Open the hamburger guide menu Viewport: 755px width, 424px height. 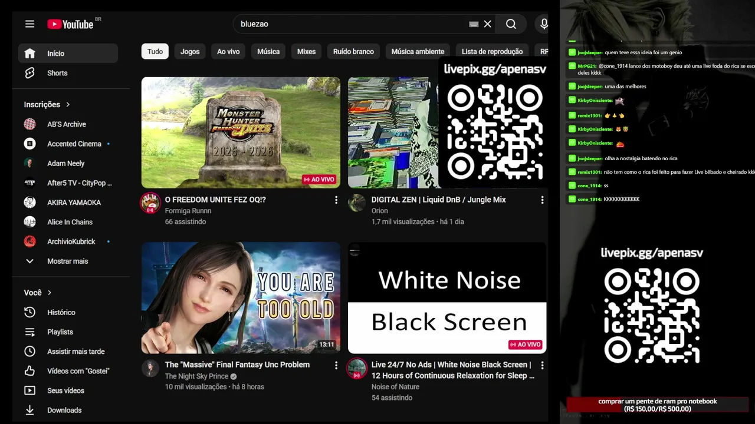(x=29, y=24)
